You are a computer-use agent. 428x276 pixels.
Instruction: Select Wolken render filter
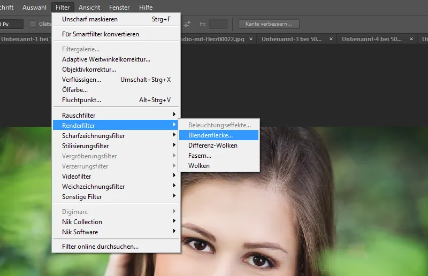(219, 166)
